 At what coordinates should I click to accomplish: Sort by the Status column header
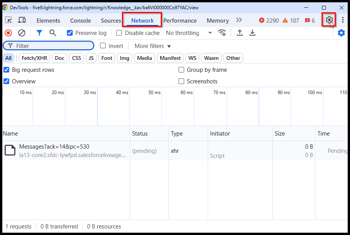[x=149, y=133]
